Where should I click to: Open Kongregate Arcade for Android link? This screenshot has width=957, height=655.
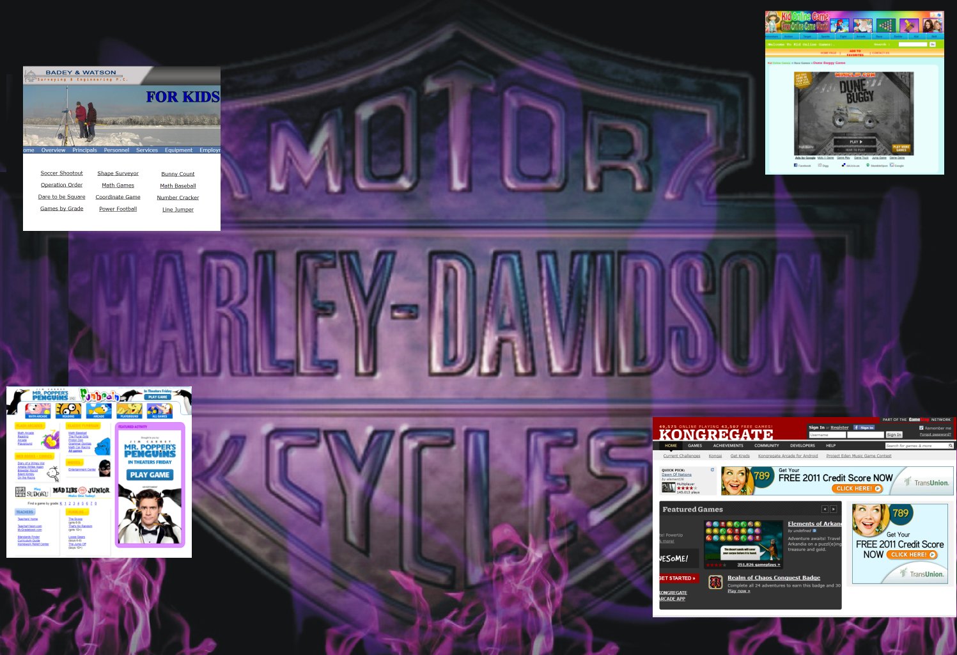[x=788, y=455]
